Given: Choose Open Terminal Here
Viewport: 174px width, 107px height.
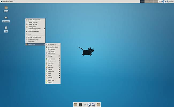Looking at the screenshot, I should pyautogui.click(x=35, y=32).
